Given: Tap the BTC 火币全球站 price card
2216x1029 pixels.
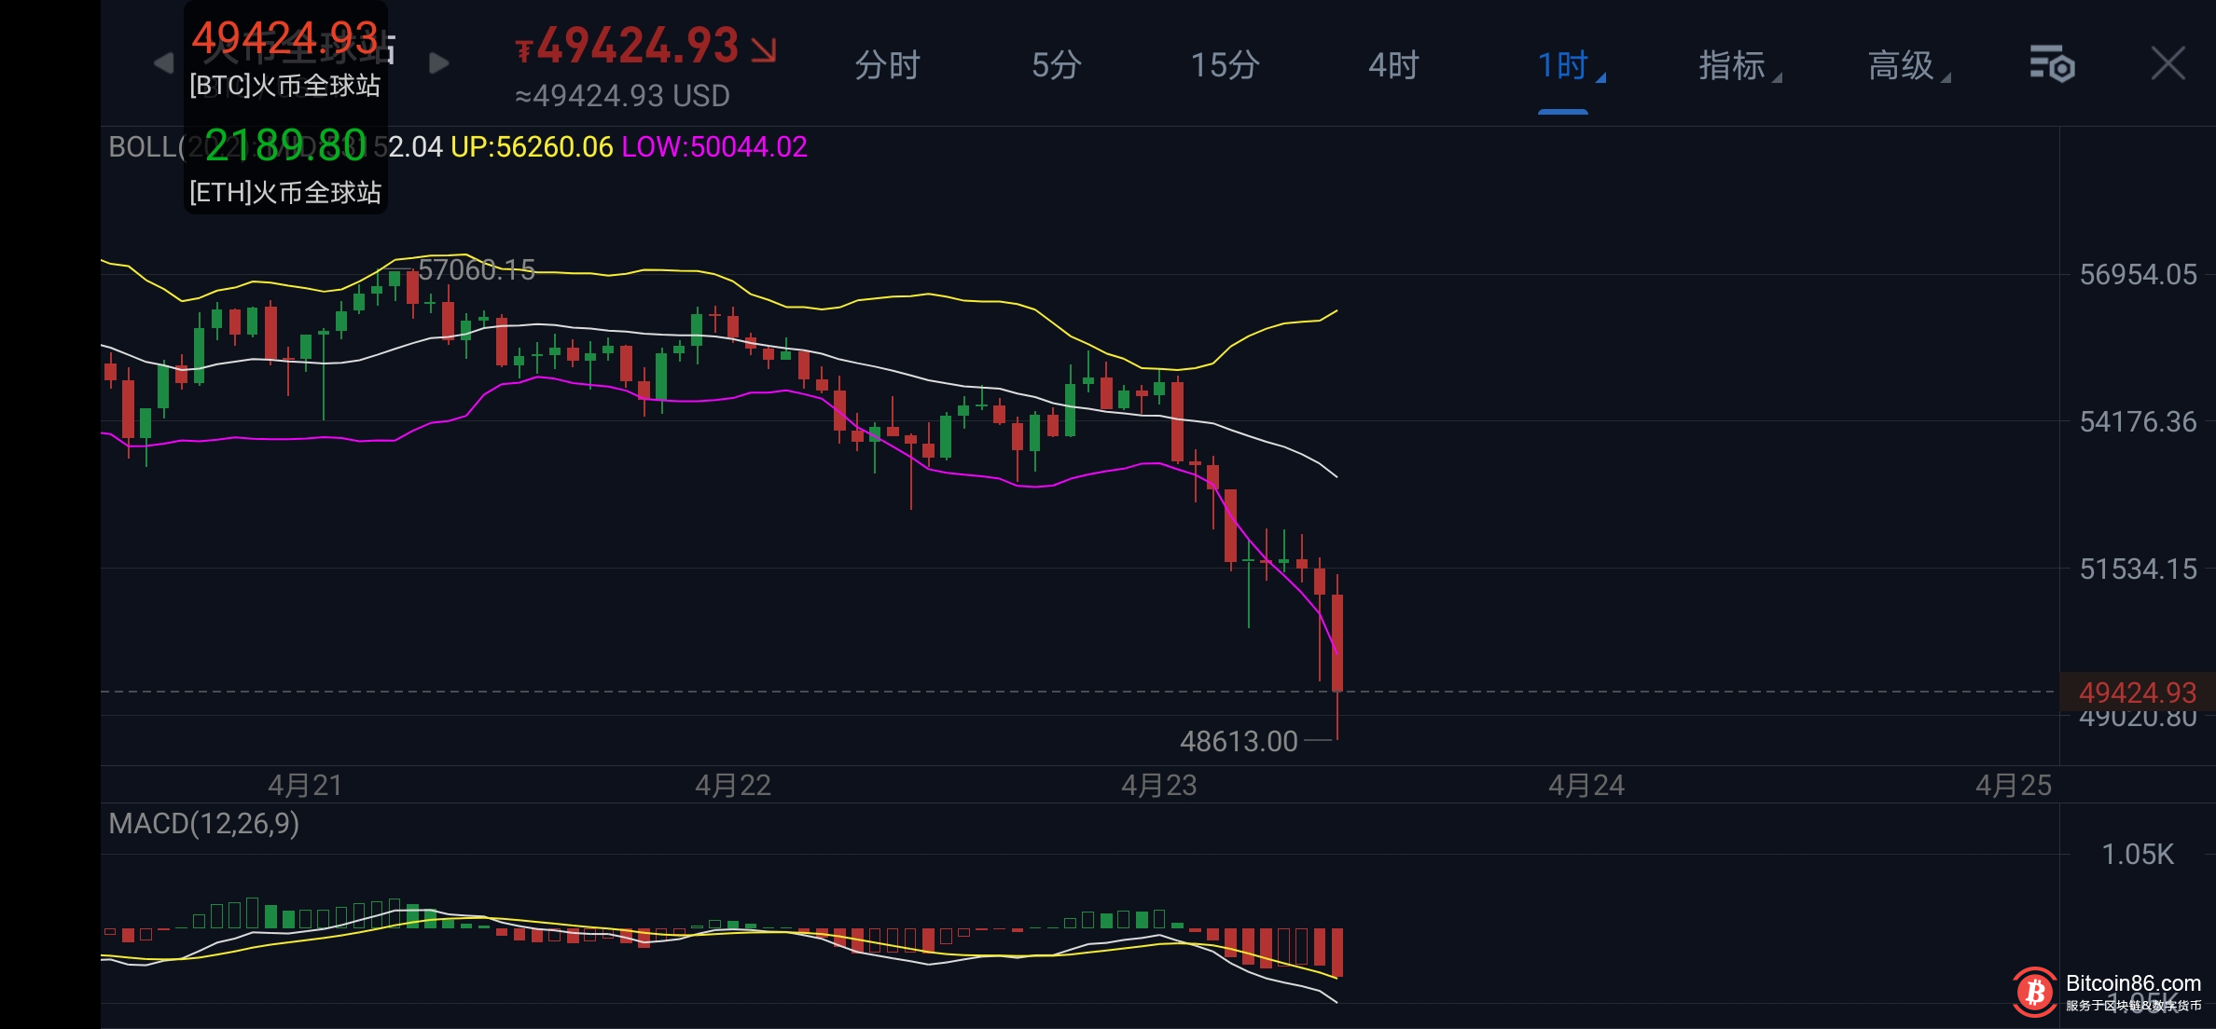Looking at the screenshot, I should [x=284, y=58].
